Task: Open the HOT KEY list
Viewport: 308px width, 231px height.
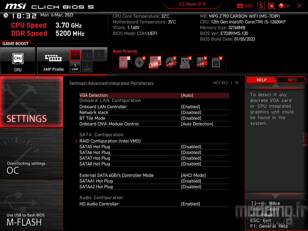Action: pos(220,83)
